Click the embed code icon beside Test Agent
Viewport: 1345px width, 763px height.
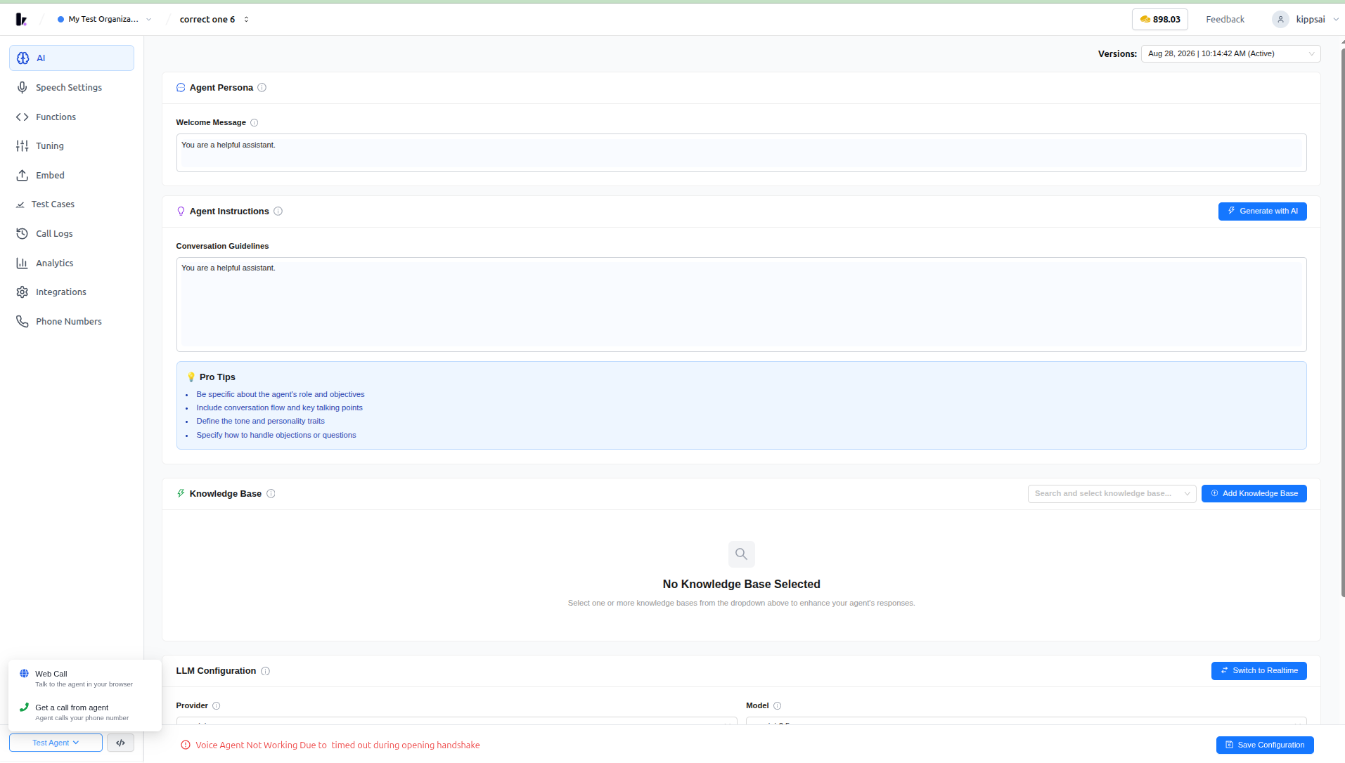[120, 743]
